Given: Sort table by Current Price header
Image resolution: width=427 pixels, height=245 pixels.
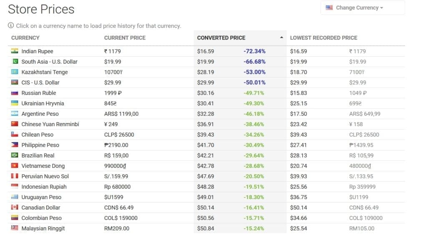Looking at the screenshot, I should coord(125,38).
